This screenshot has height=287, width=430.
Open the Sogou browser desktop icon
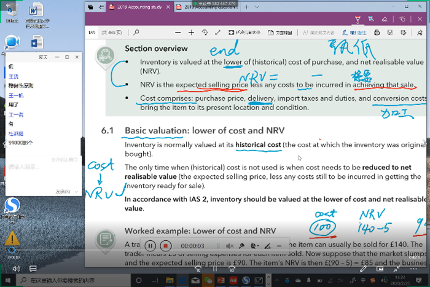[11, 205]
